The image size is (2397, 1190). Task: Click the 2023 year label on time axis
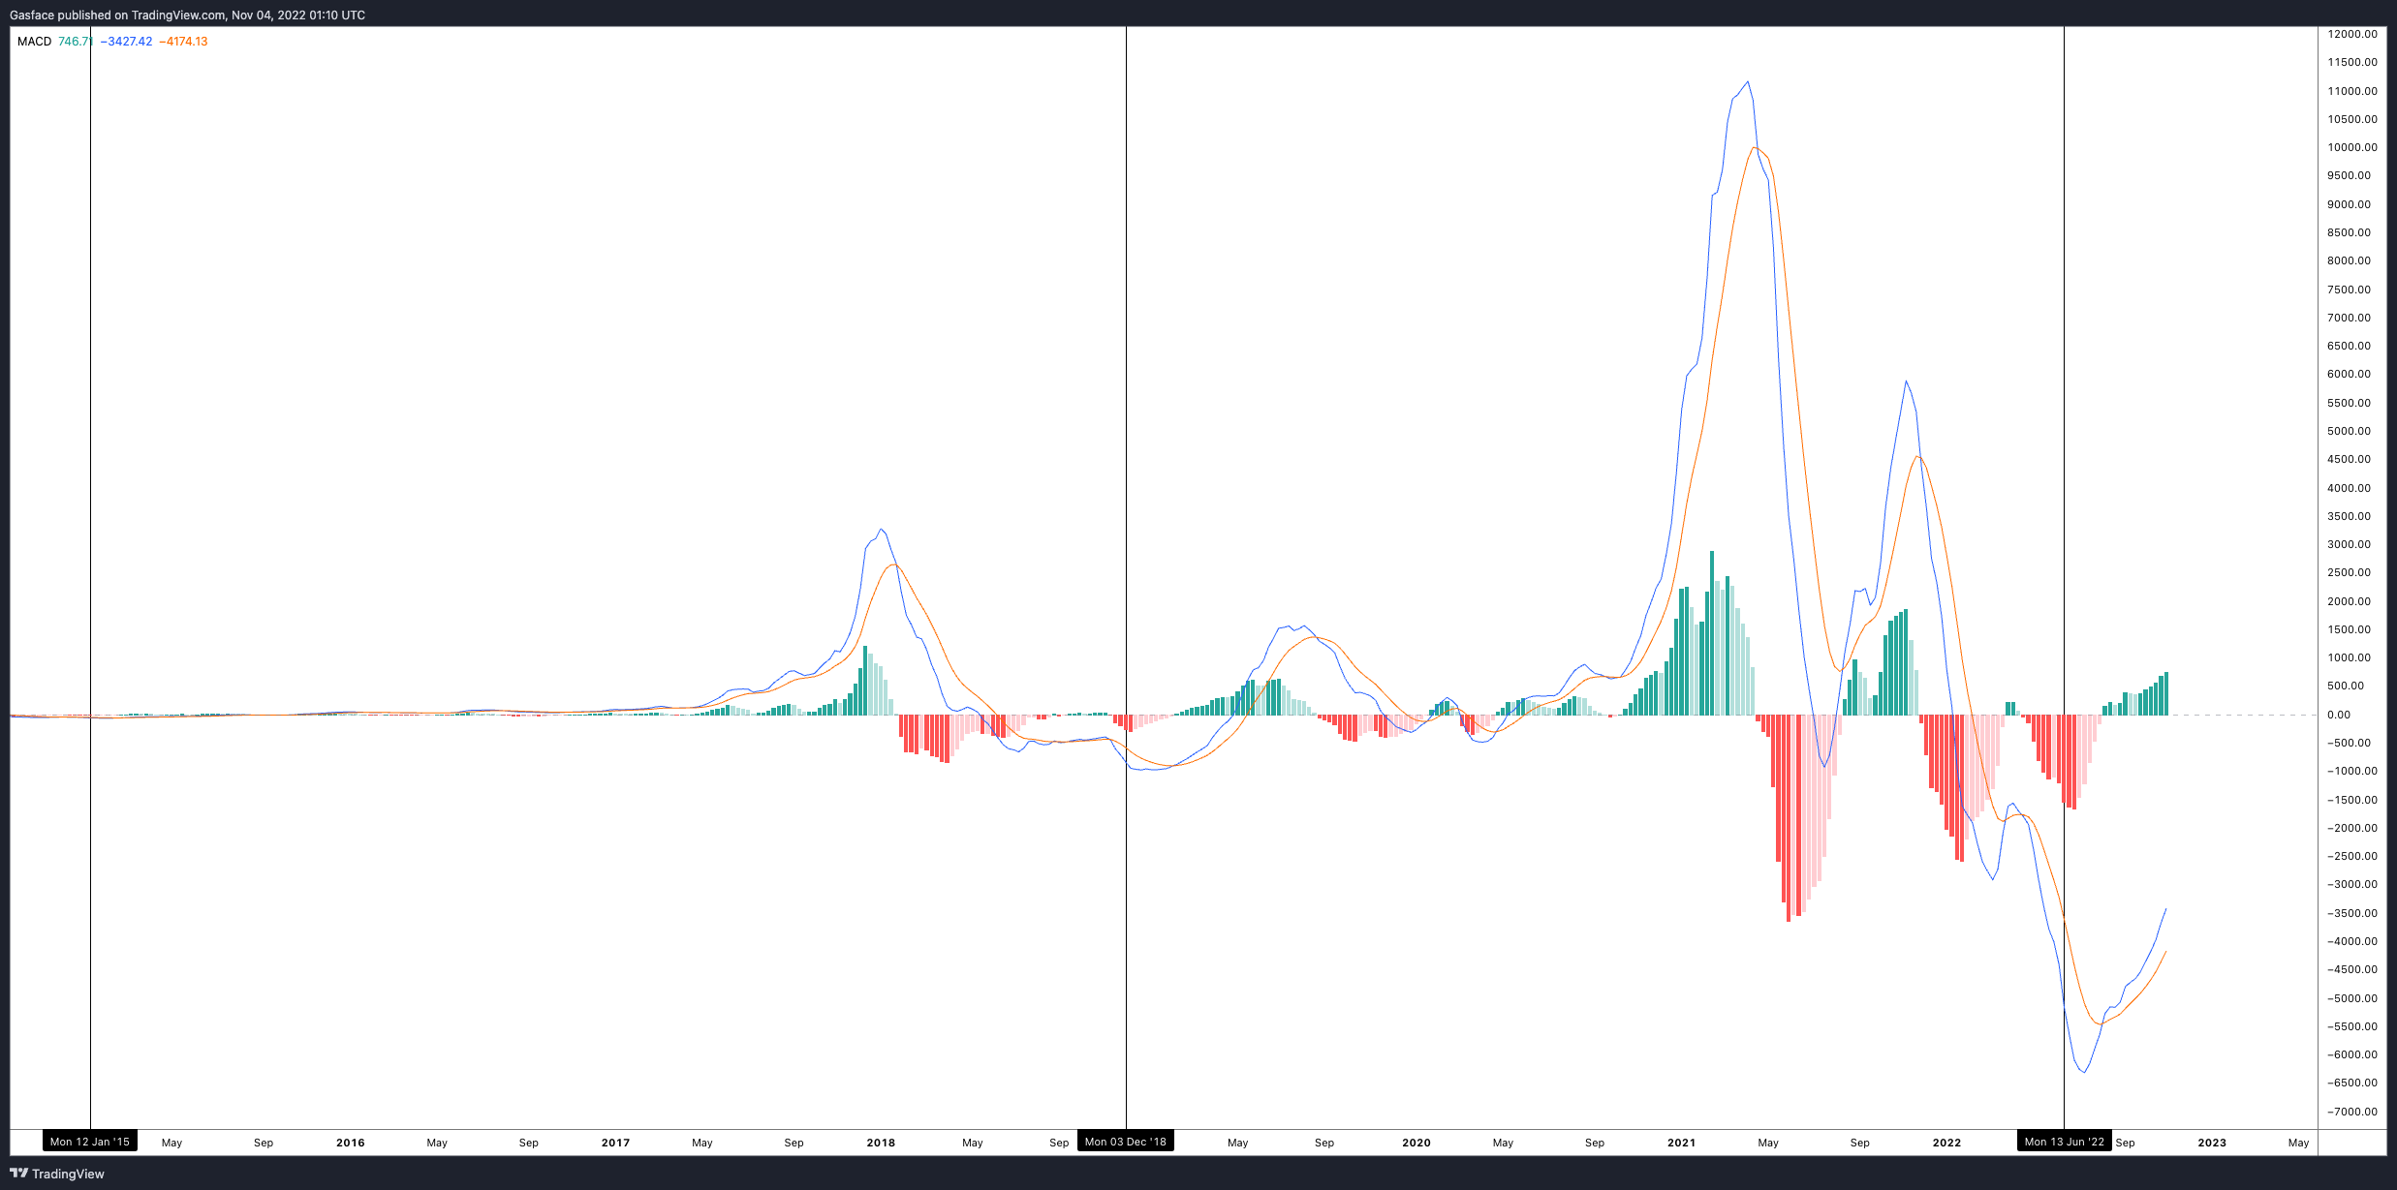click(2211, 1143)
